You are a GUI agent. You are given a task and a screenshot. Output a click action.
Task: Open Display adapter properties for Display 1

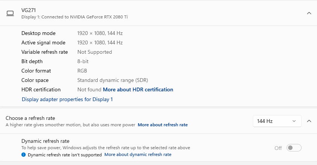coord(67,99)
